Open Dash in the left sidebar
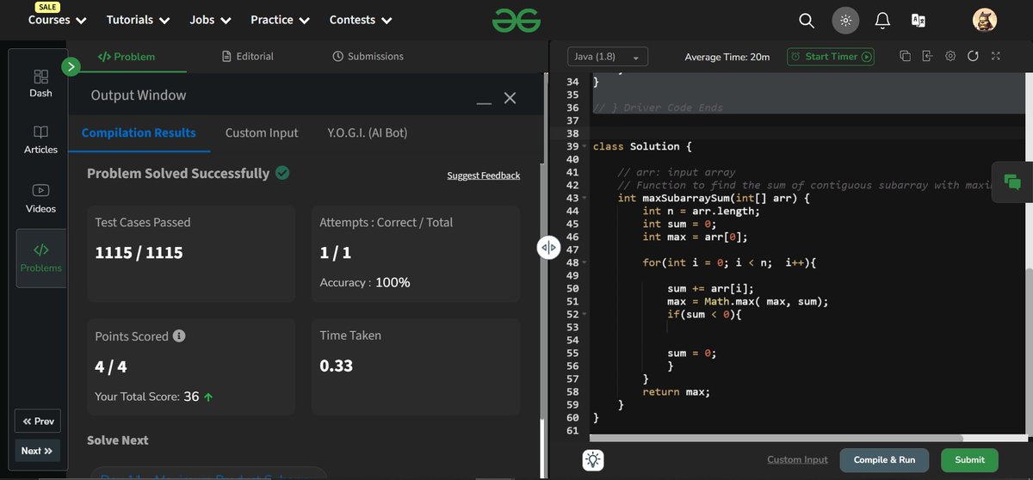 40,83
